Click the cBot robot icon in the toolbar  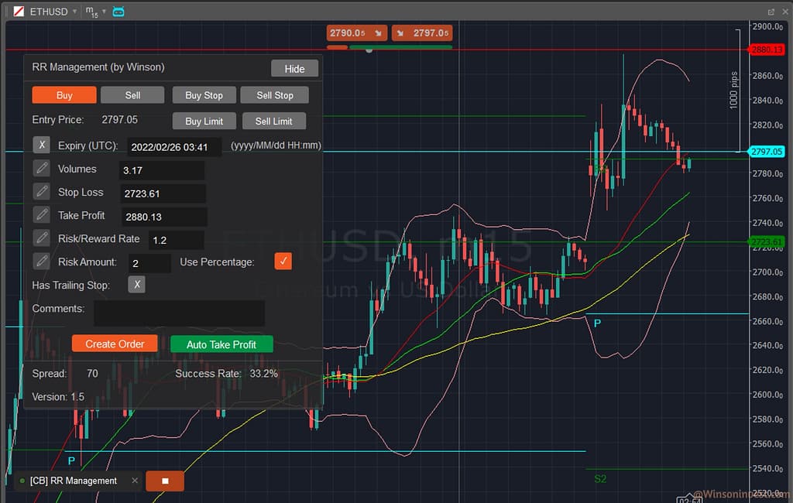point(118,12)
